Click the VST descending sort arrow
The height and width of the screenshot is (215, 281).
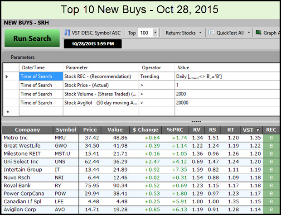(258, 130)
